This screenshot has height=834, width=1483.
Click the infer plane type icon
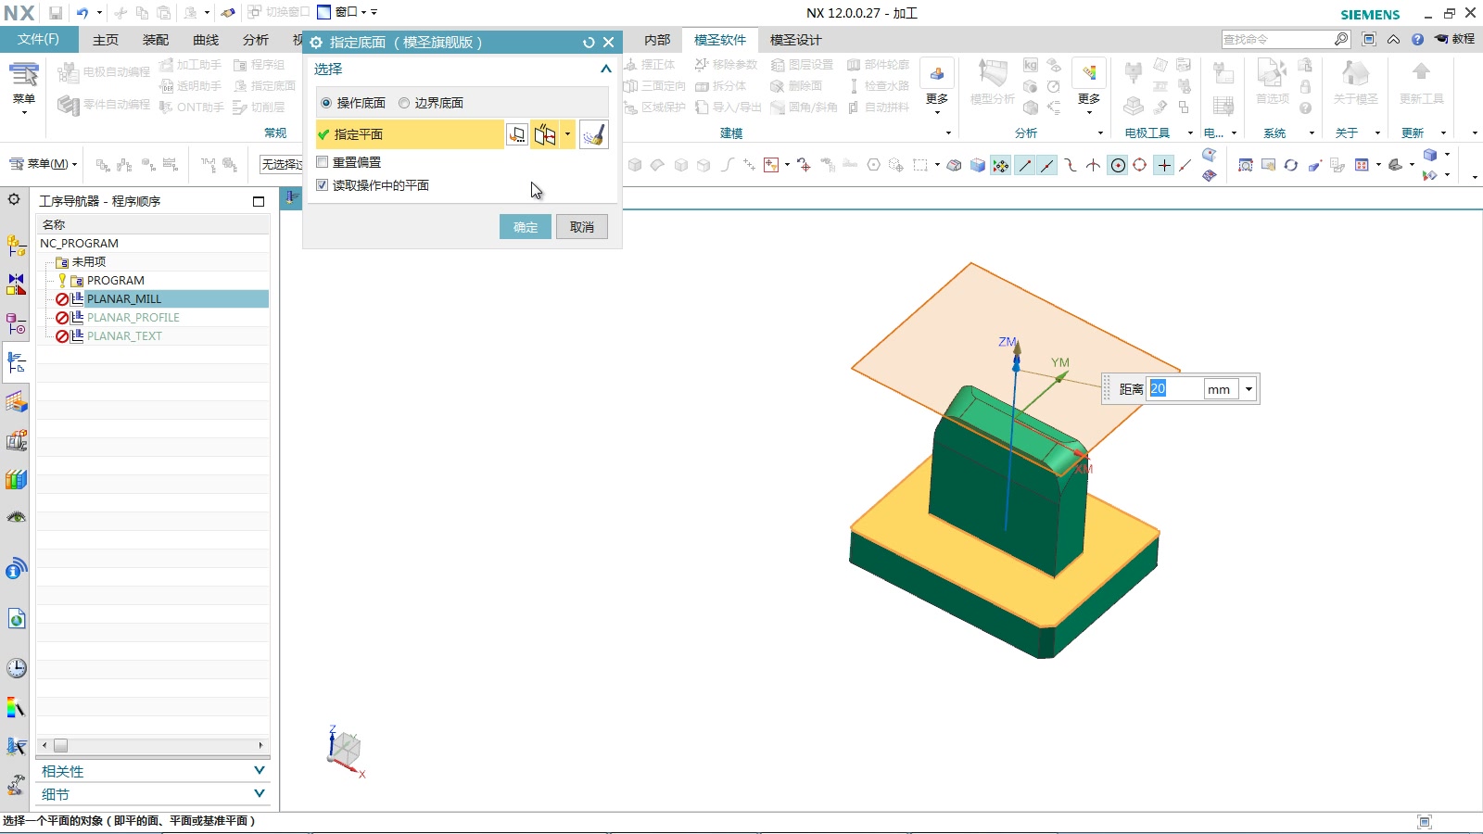tap(545, 134)
